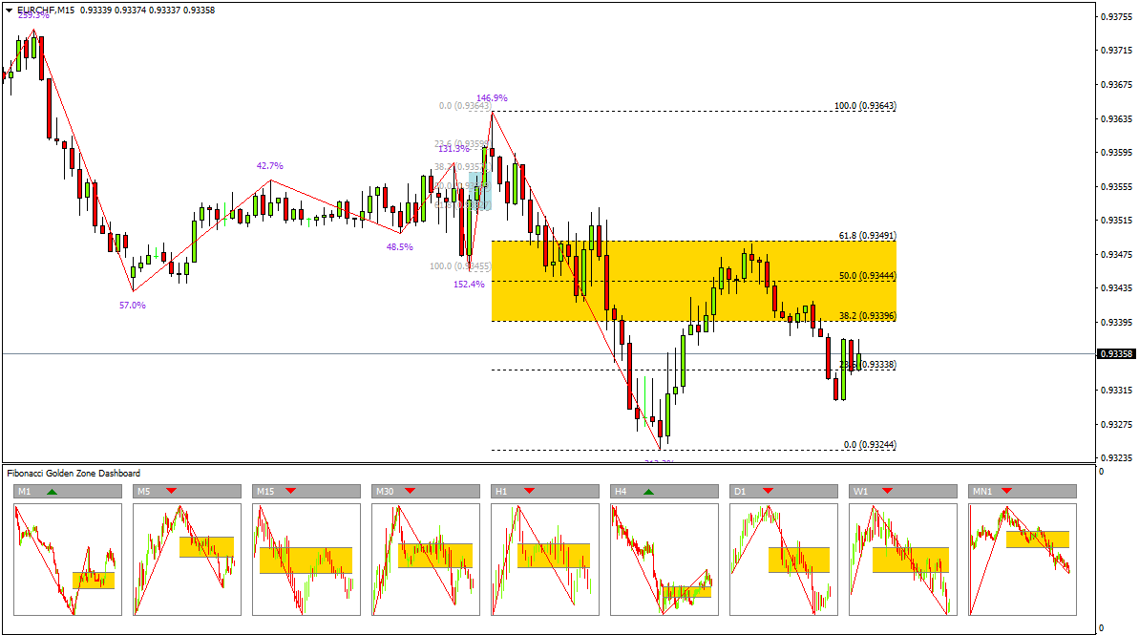This screenshot has width=1139, height=635.
Task: Click the green up arrow for H4
Action: click(x=648, y=491)
